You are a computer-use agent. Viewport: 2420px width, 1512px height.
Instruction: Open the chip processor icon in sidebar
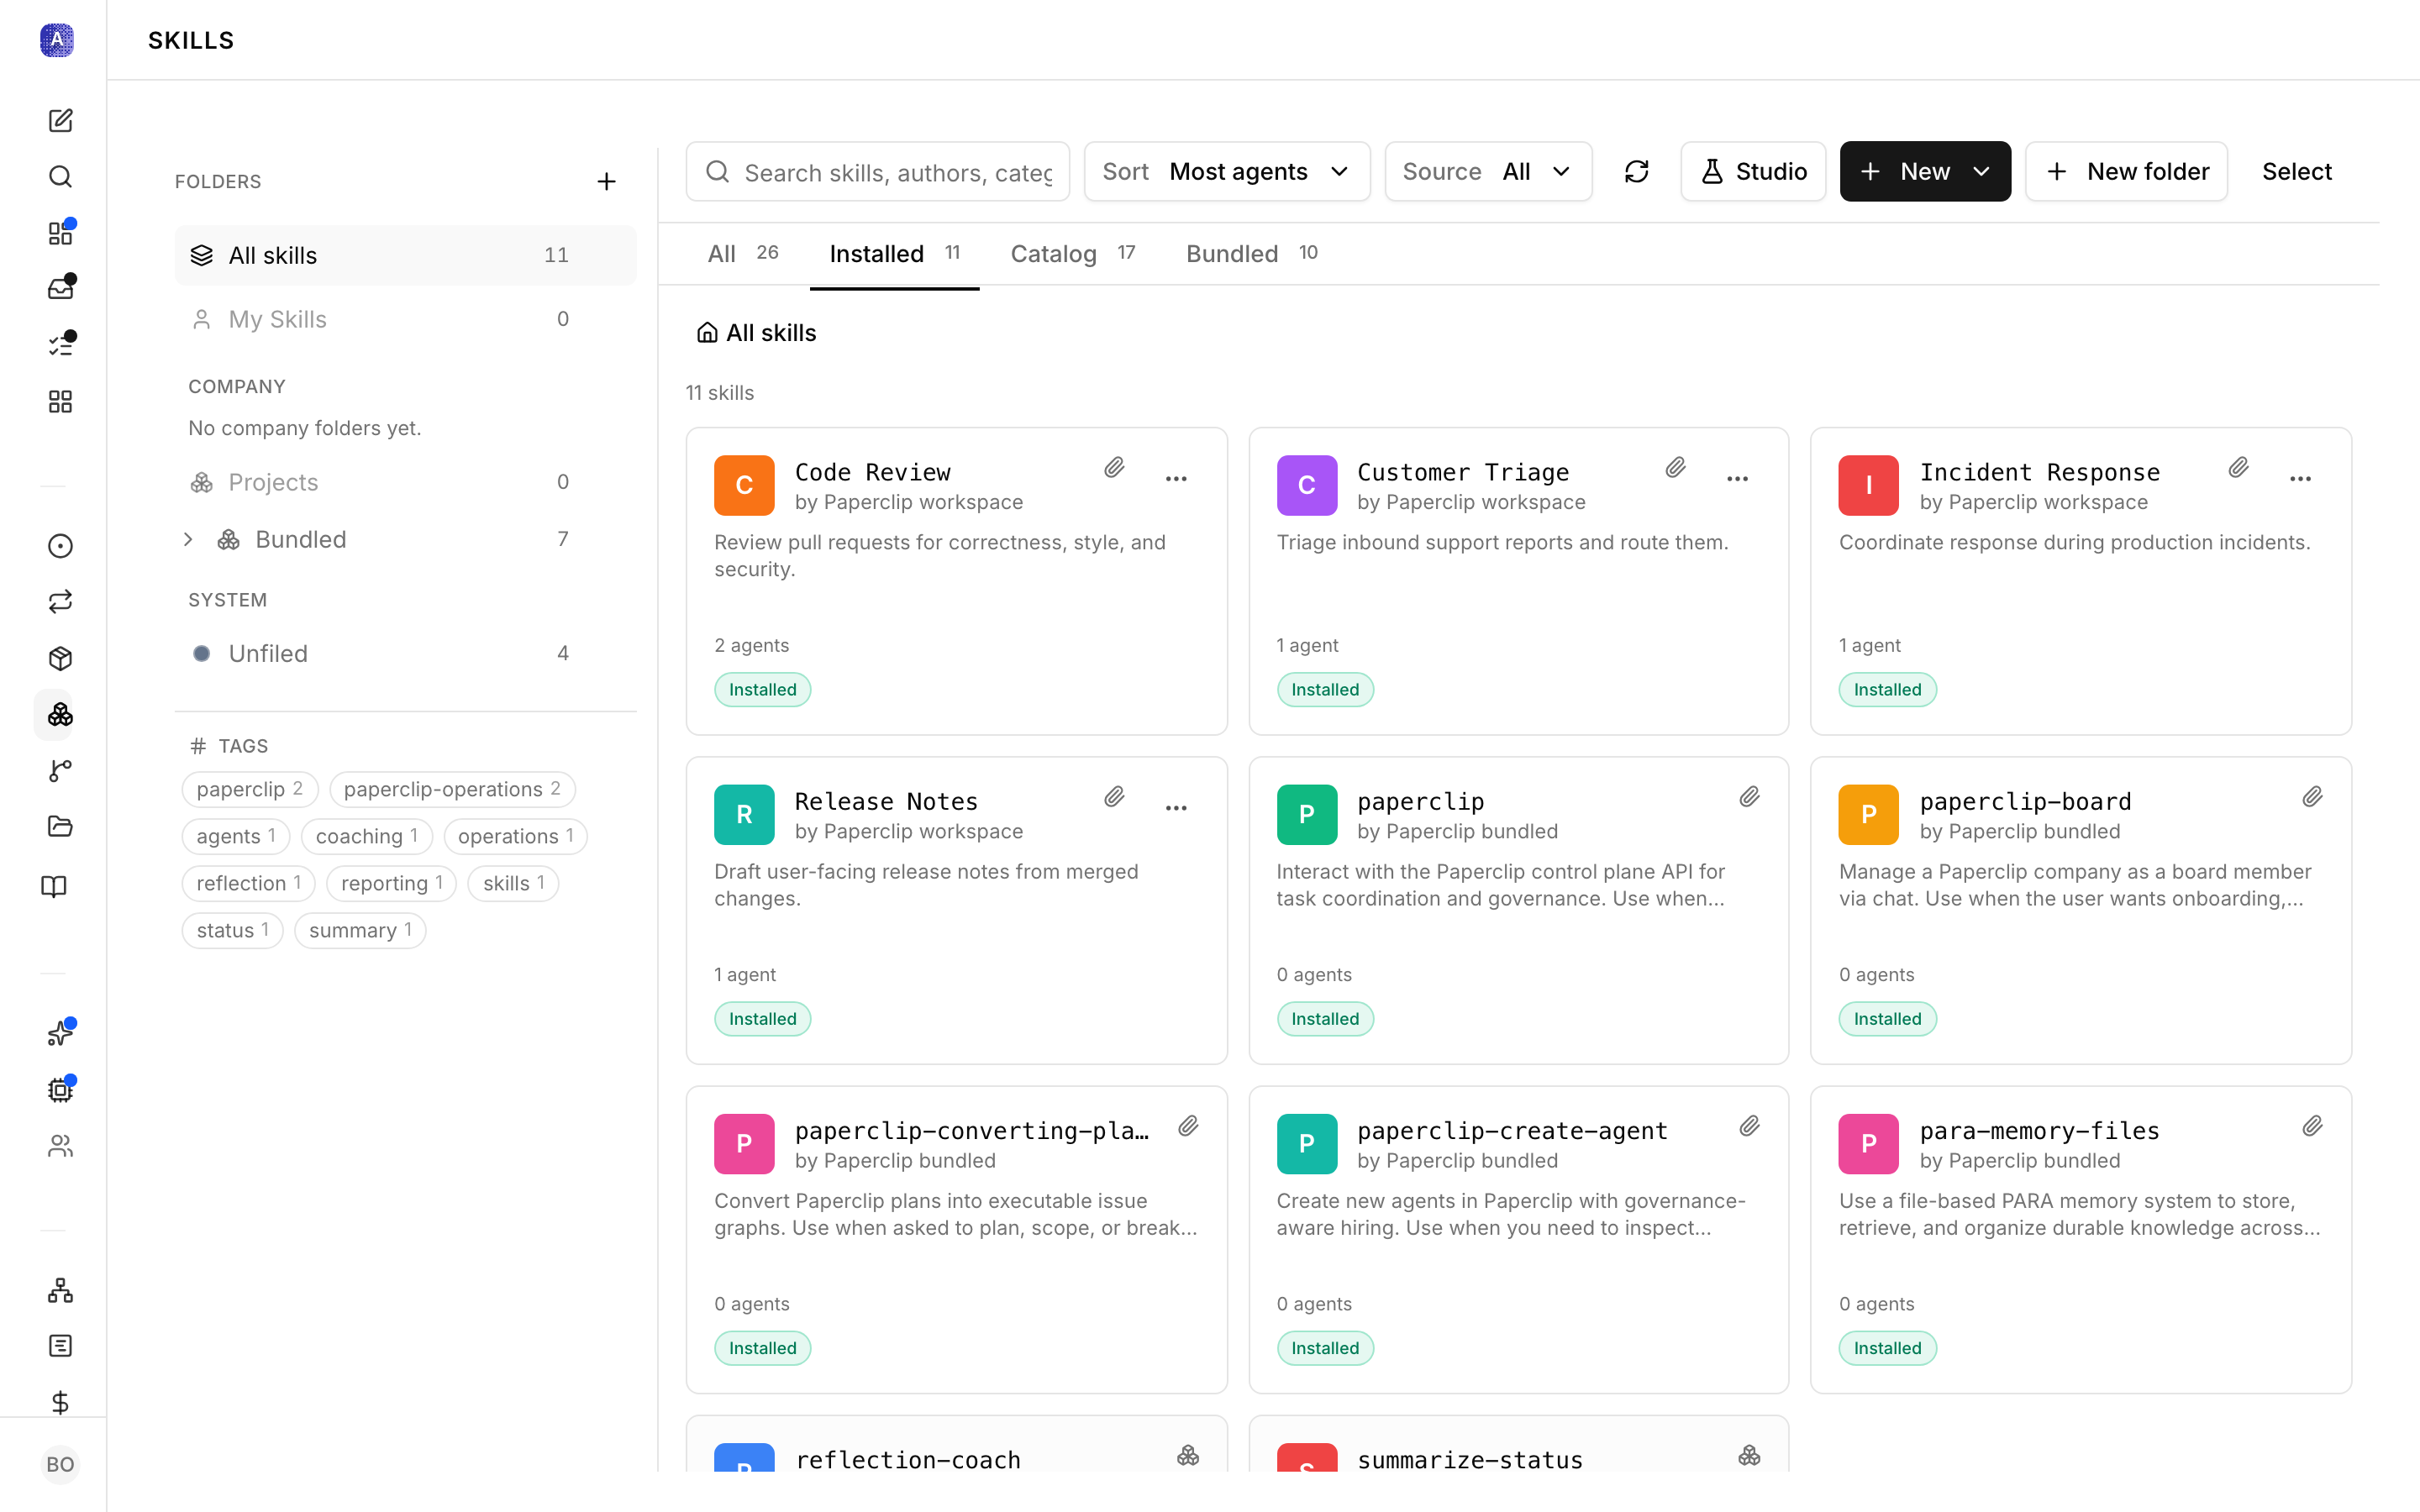click(60, 1090)
